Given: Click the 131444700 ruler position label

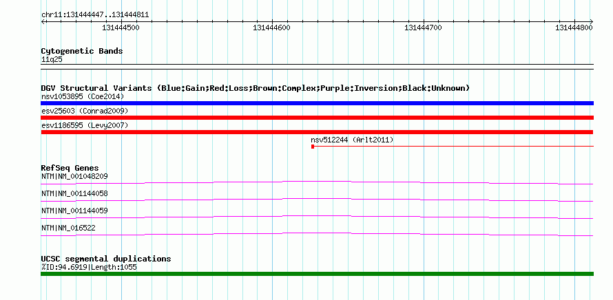Looking at the screenshot, I should coord(423,28).
